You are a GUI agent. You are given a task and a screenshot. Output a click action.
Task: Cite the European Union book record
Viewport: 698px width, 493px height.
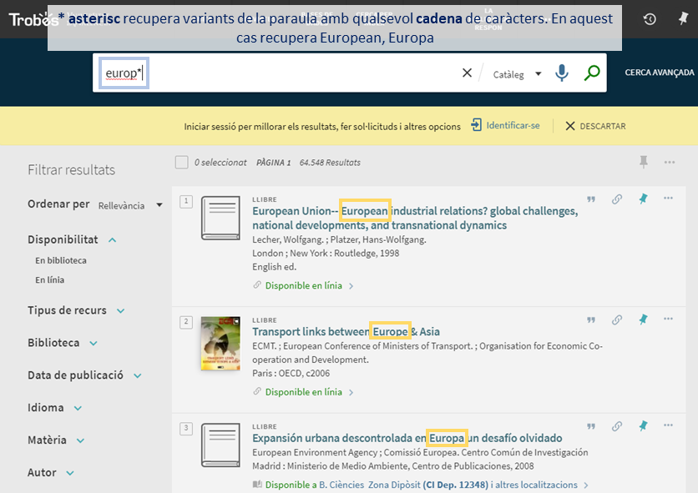591,199
